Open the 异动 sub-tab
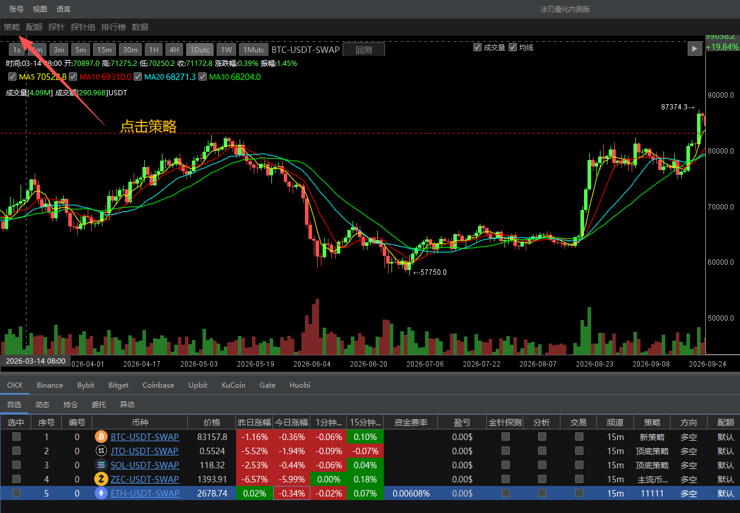 tap(127, 405)
